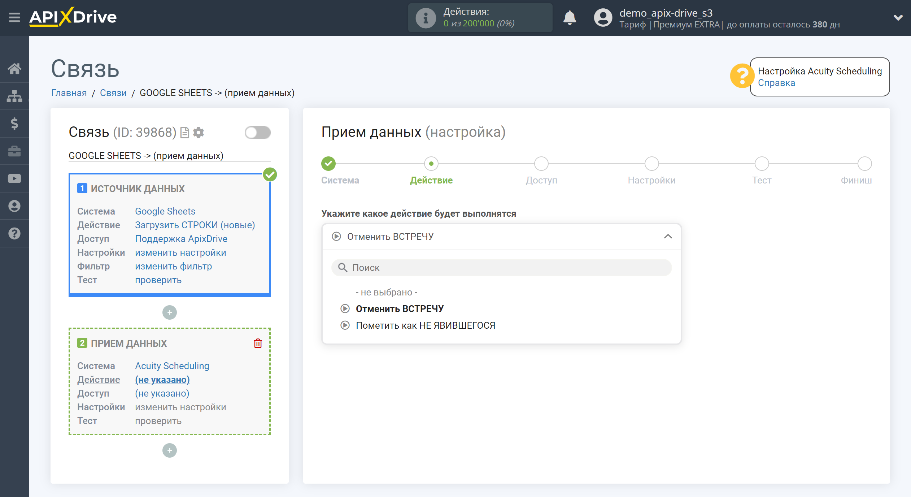Image resolution: width=911 pixels, height=497 pixels.
Task: Open the profile sidebar icon
Action: click(x=14, y=206)
